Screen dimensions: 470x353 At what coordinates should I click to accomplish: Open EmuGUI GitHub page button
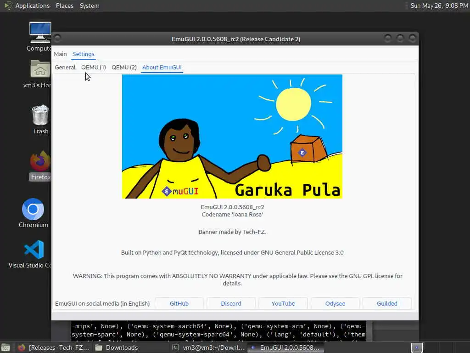(x=179, y=303)
